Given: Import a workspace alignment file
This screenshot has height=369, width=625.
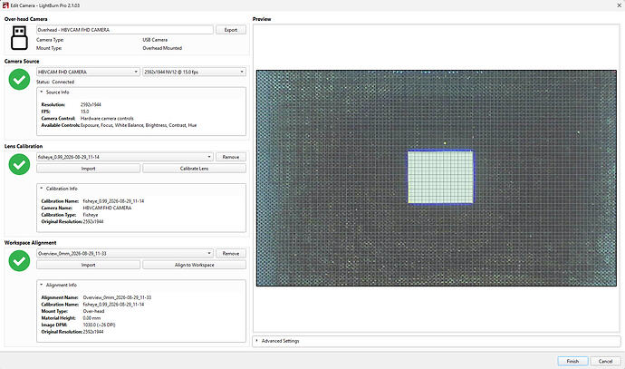Looking at the screenshot, I should (88, 265).
